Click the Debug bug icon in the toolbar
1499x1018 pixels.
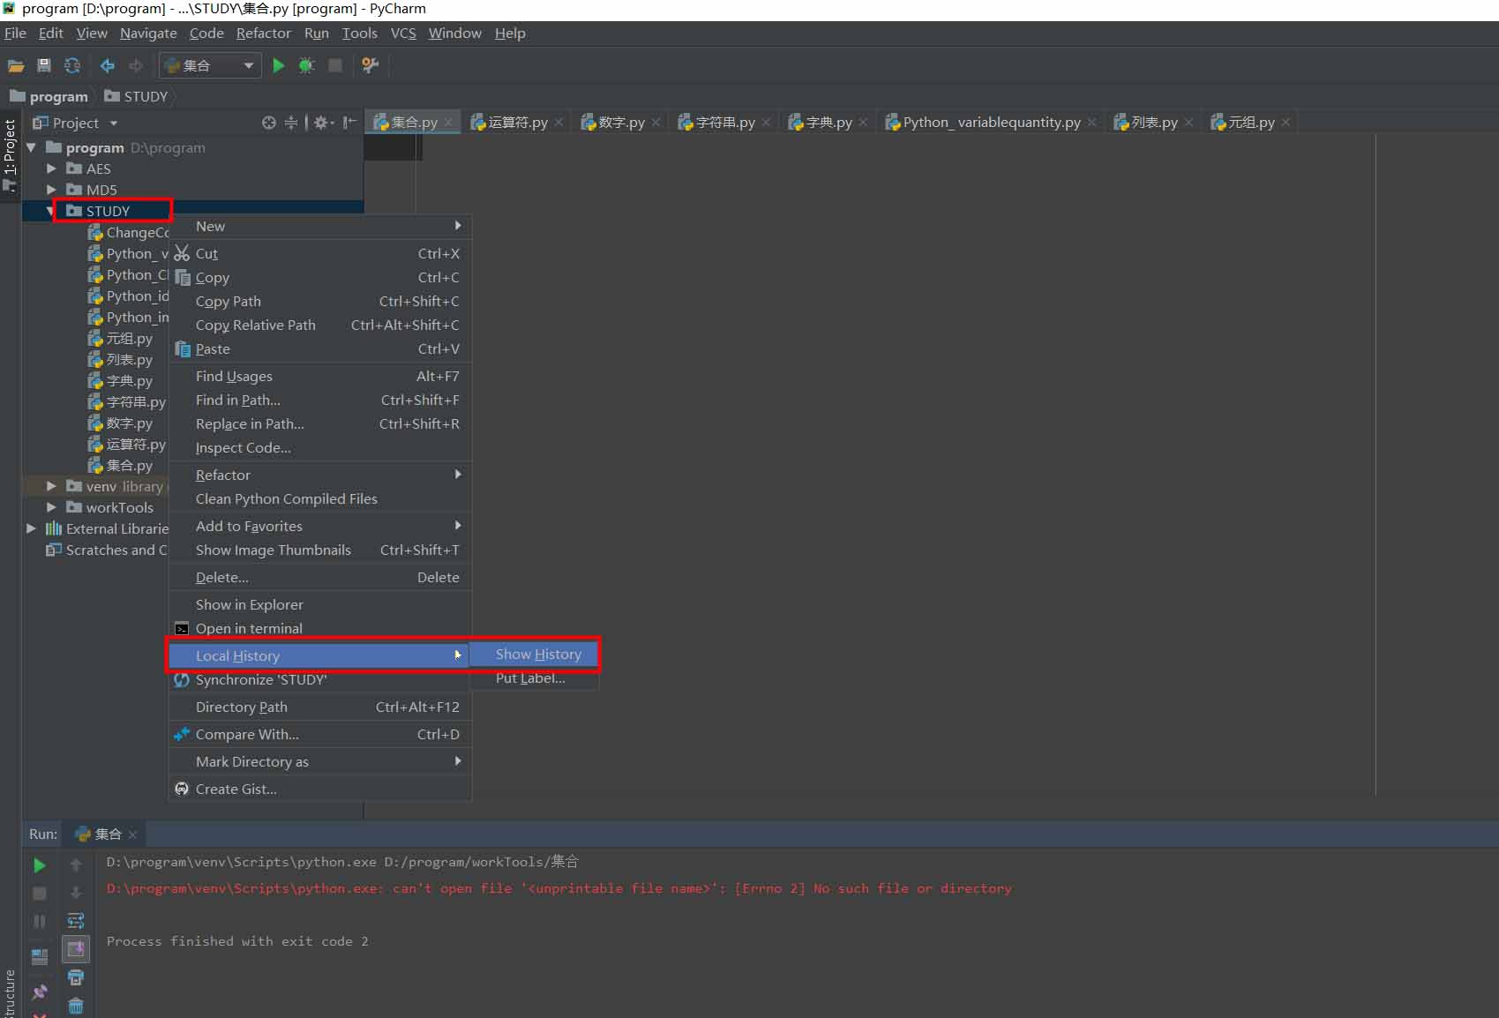point(306,65)
